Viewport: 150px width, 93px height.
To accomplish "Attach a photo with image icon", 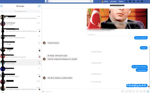I will 123,91.
